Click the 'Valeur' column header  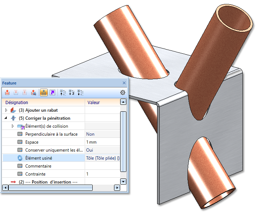click(x=102, y=103)
